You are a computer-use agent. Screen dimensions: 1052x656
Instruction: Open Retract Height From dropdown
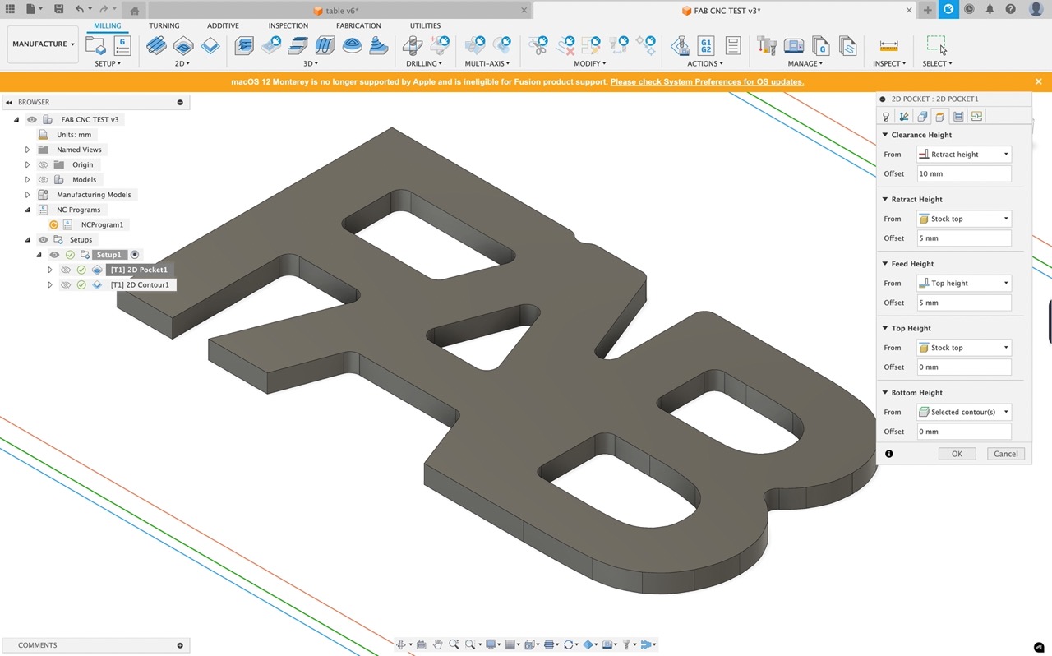tap(963, 219)
